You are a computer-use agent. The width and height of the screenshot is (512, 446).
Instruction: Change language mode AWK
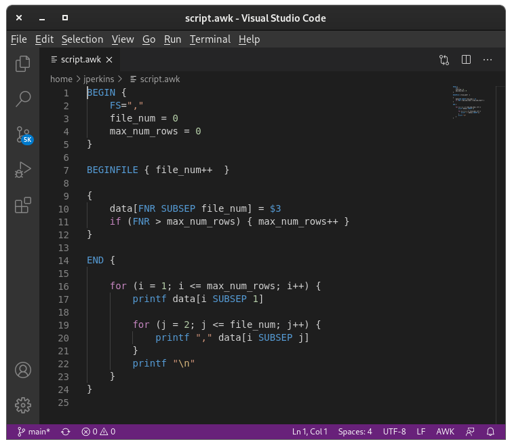coord(445,432)
